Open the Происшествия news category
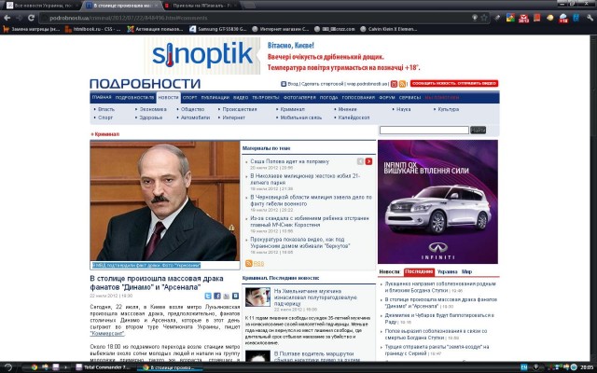The height and width of the screenshot is (373, 597). click(x=240, y=109)
